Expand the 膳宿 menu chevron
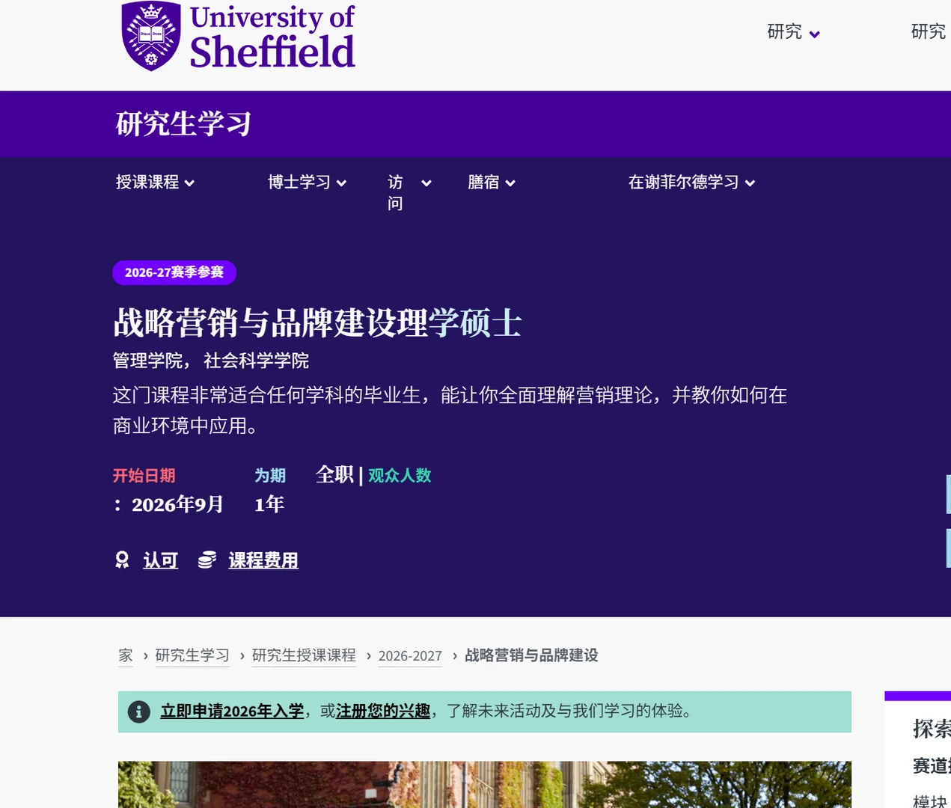Image resolution: width=951 pixels, height=808 pixels. (510, 183)
